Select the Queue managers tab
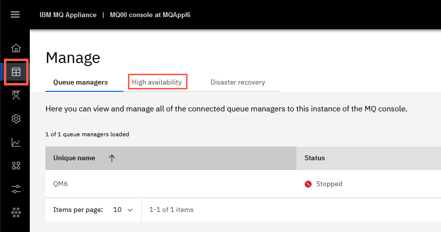 [x=81, y=82]
